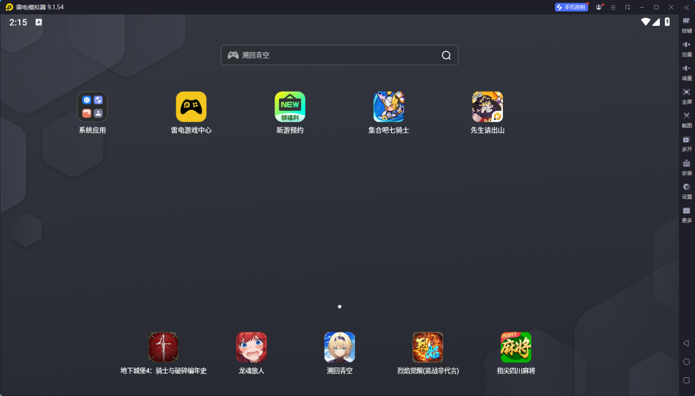Click the battery status icon
The height and width of the screenshot is (396, 695).
click(x=668, y=22)
